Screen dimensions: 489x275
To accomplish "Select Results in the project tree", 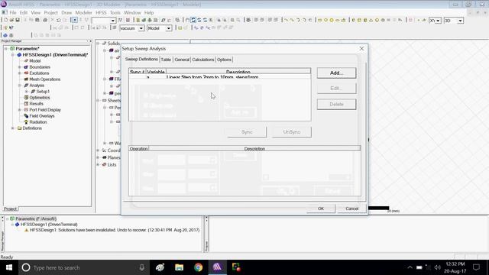I will click(x=36, y=104).
